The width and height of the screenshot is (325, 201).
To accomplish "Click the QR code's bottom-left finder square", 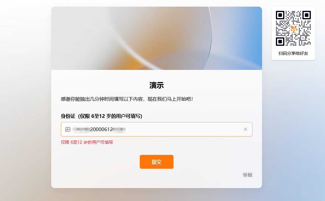I will [280, 42].
